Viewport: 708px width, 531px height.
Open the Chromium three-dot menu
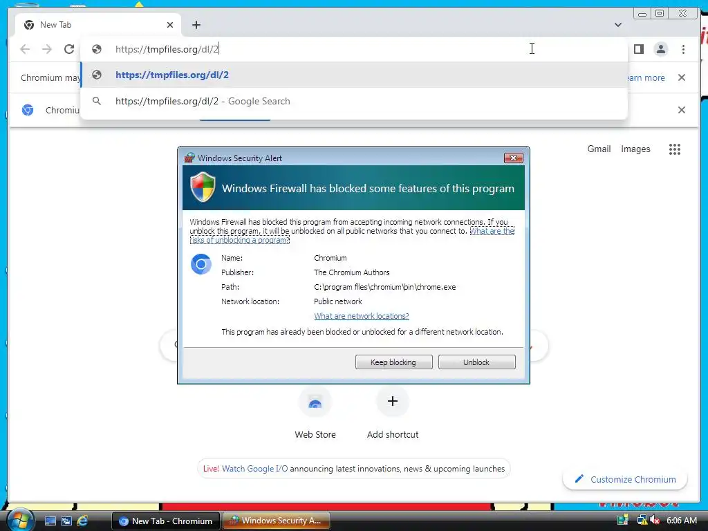683,49
